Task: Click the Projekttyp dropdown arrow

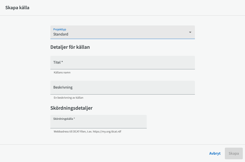Action: tap(190, 32)
